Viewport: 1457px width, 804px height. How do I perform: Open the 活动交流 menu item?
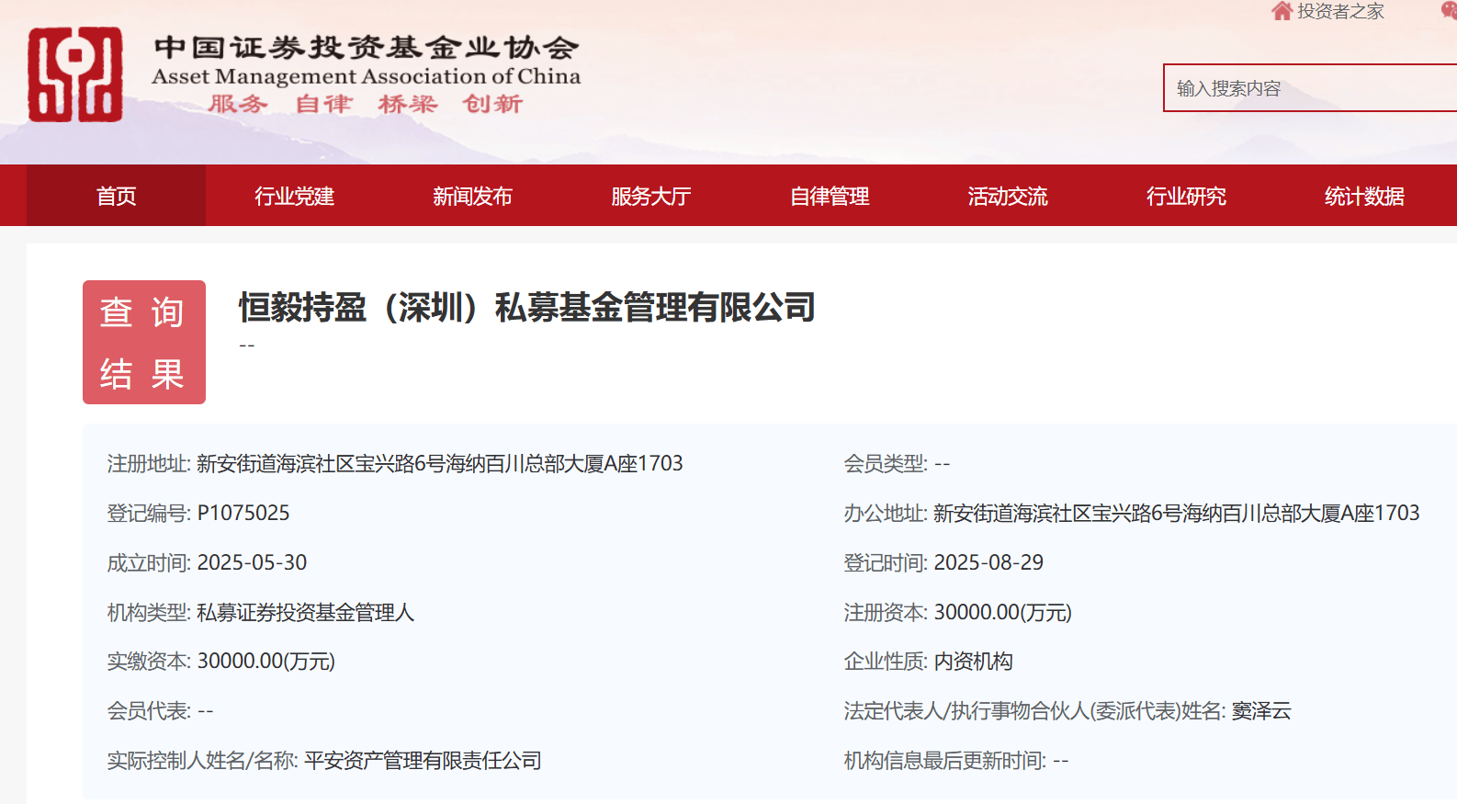[1008, 196]
